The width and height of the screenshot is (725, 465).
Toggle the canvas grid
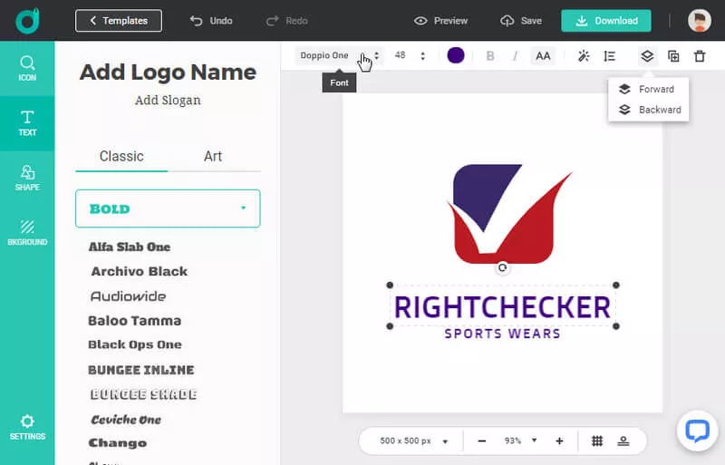click(597, 441)
